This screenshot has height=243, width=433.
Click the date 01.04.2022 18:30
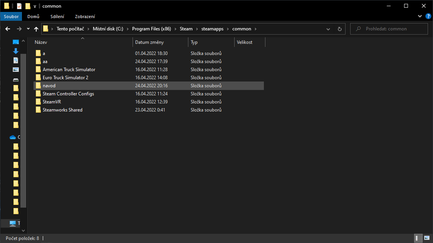coord(151,53)
